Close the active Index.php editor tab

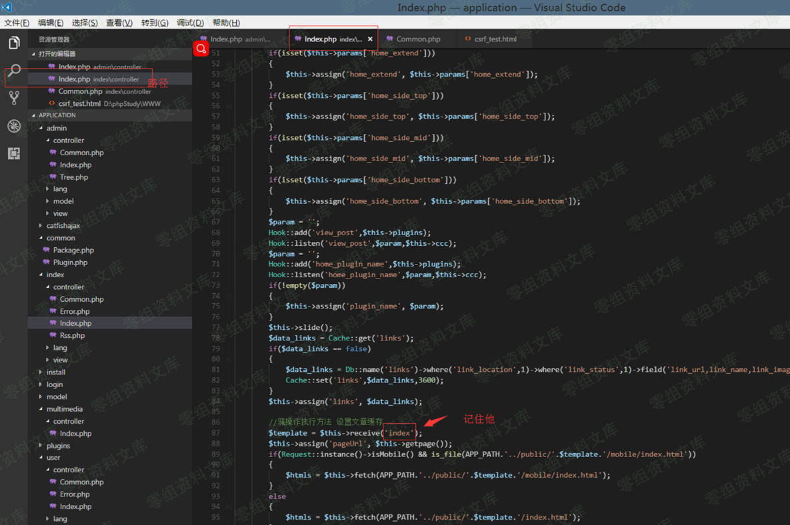(370, 39)
